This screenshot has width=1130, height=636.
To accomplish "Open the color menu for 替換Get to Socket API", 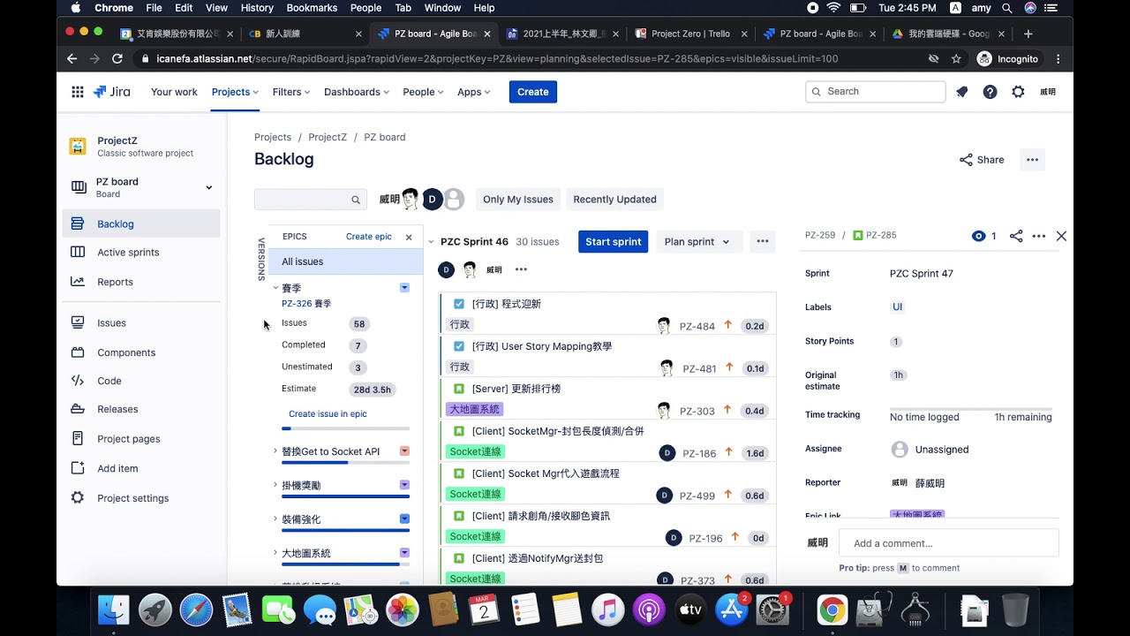I will tap(404, 451).
